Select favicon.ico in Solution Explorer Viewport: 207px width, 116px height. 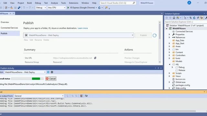180,79
